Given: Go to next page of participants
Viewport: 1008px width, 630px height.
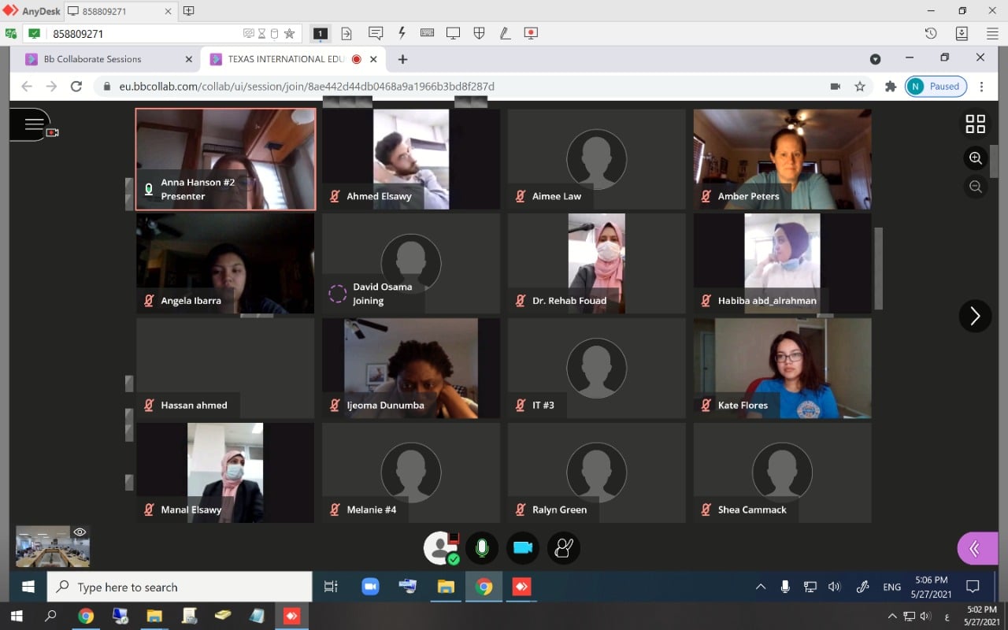Looking at the screenshot, I should tap(975, 316).
